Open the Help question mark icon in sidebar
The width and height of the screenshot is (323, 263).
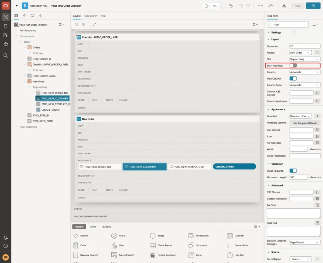[6, 246]
